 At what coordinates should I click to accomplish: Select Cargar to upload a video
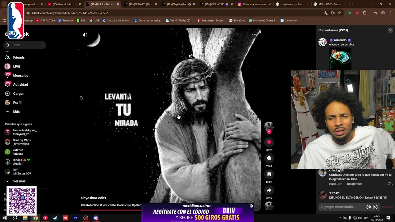point(18,93)
